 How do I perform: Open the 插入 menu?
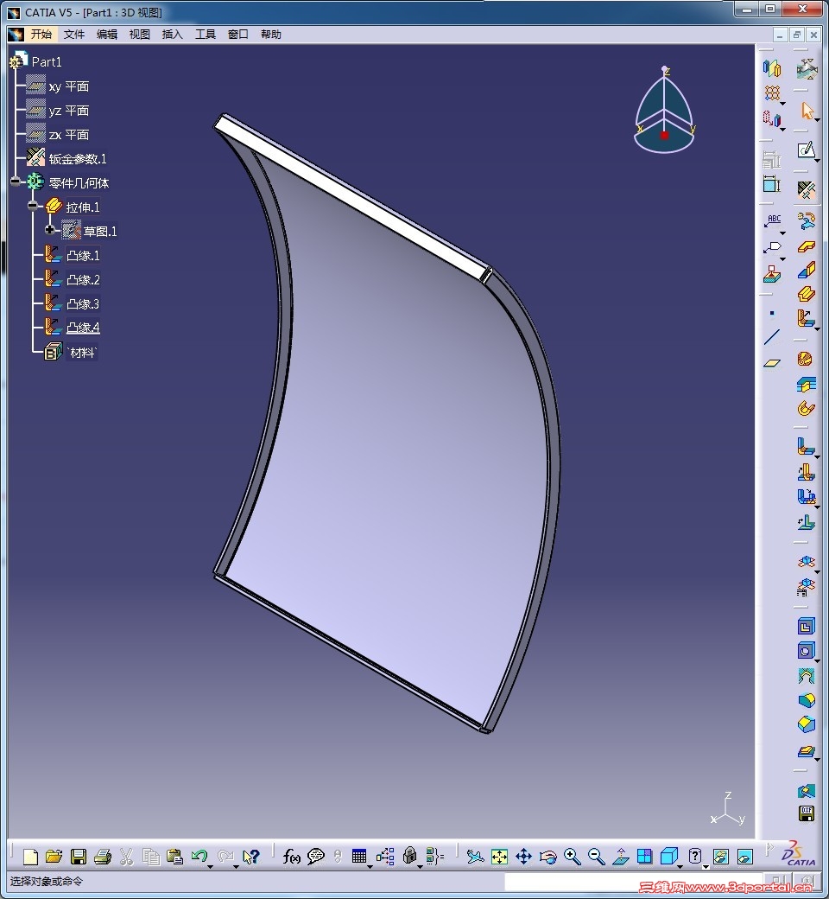(172, 35)
